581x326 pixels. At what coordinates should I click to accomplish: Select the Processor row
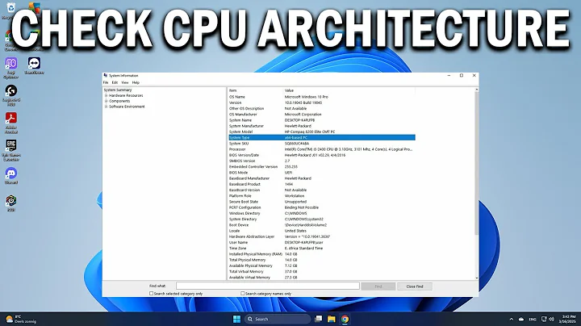pyautogui.click(x=322, y=149)
